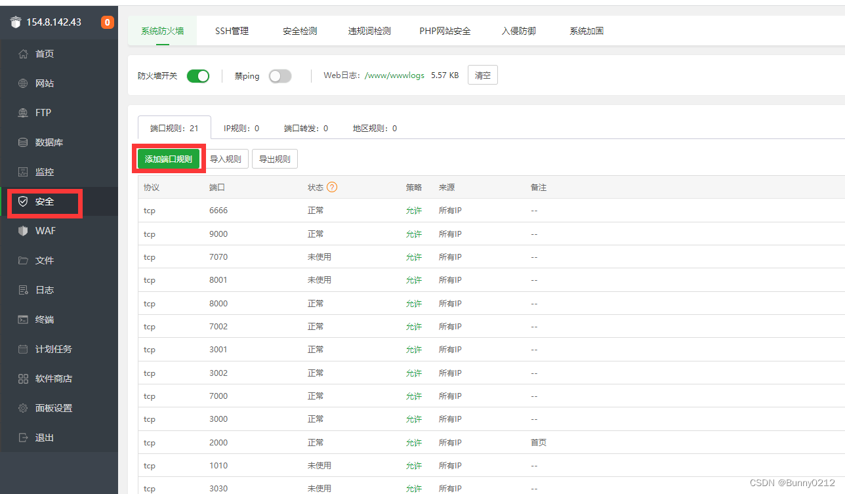The width and height of the screenshot is (845, 494).
Task: Click the FTP globe icon in sidebar
Action: (23, 113)
